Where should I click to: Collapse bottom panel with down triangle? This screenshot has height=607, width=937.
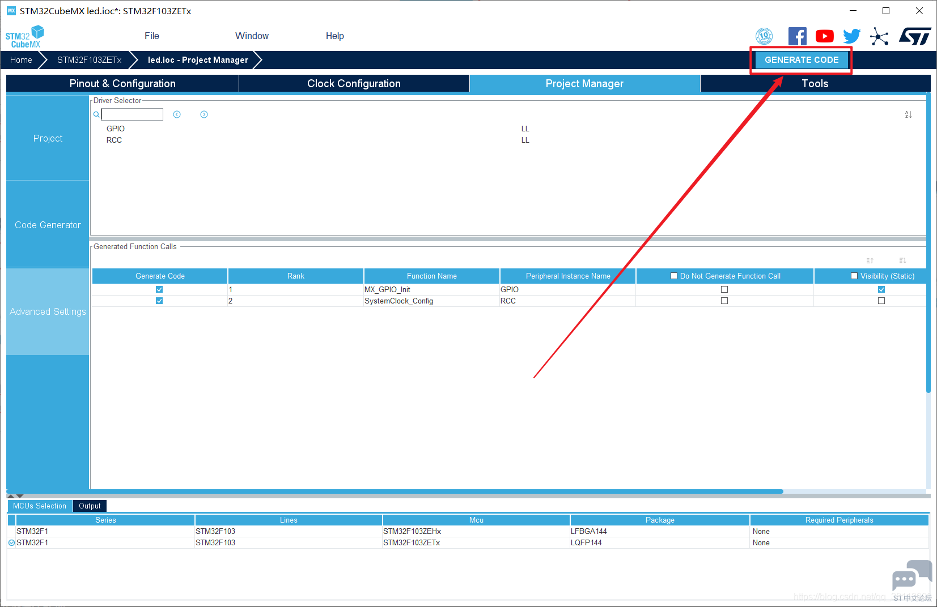[20, 496]
